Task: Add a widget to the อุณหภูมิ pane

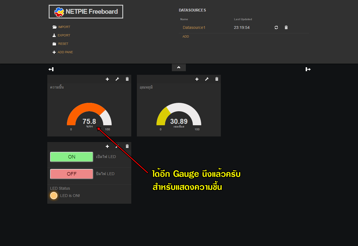Action: pos(197,79)
